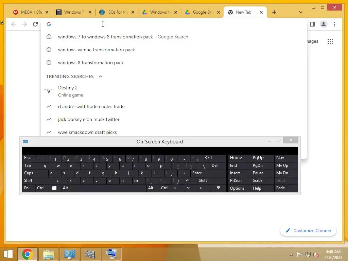Click the Del key
Image resolution: width=348 pixels, height=261 pixels.
(218, 166)
